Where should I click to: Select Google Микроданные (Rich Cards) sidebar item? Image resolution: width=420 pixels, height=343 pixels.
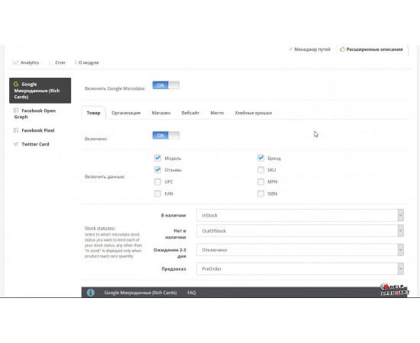pyautogui.click(x=40, y=91)
